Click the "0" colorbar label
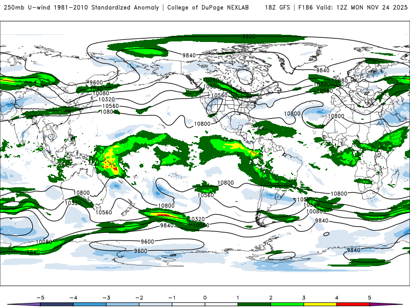Image resolution: width=410 pixels, height=307 pixels. 205,298
